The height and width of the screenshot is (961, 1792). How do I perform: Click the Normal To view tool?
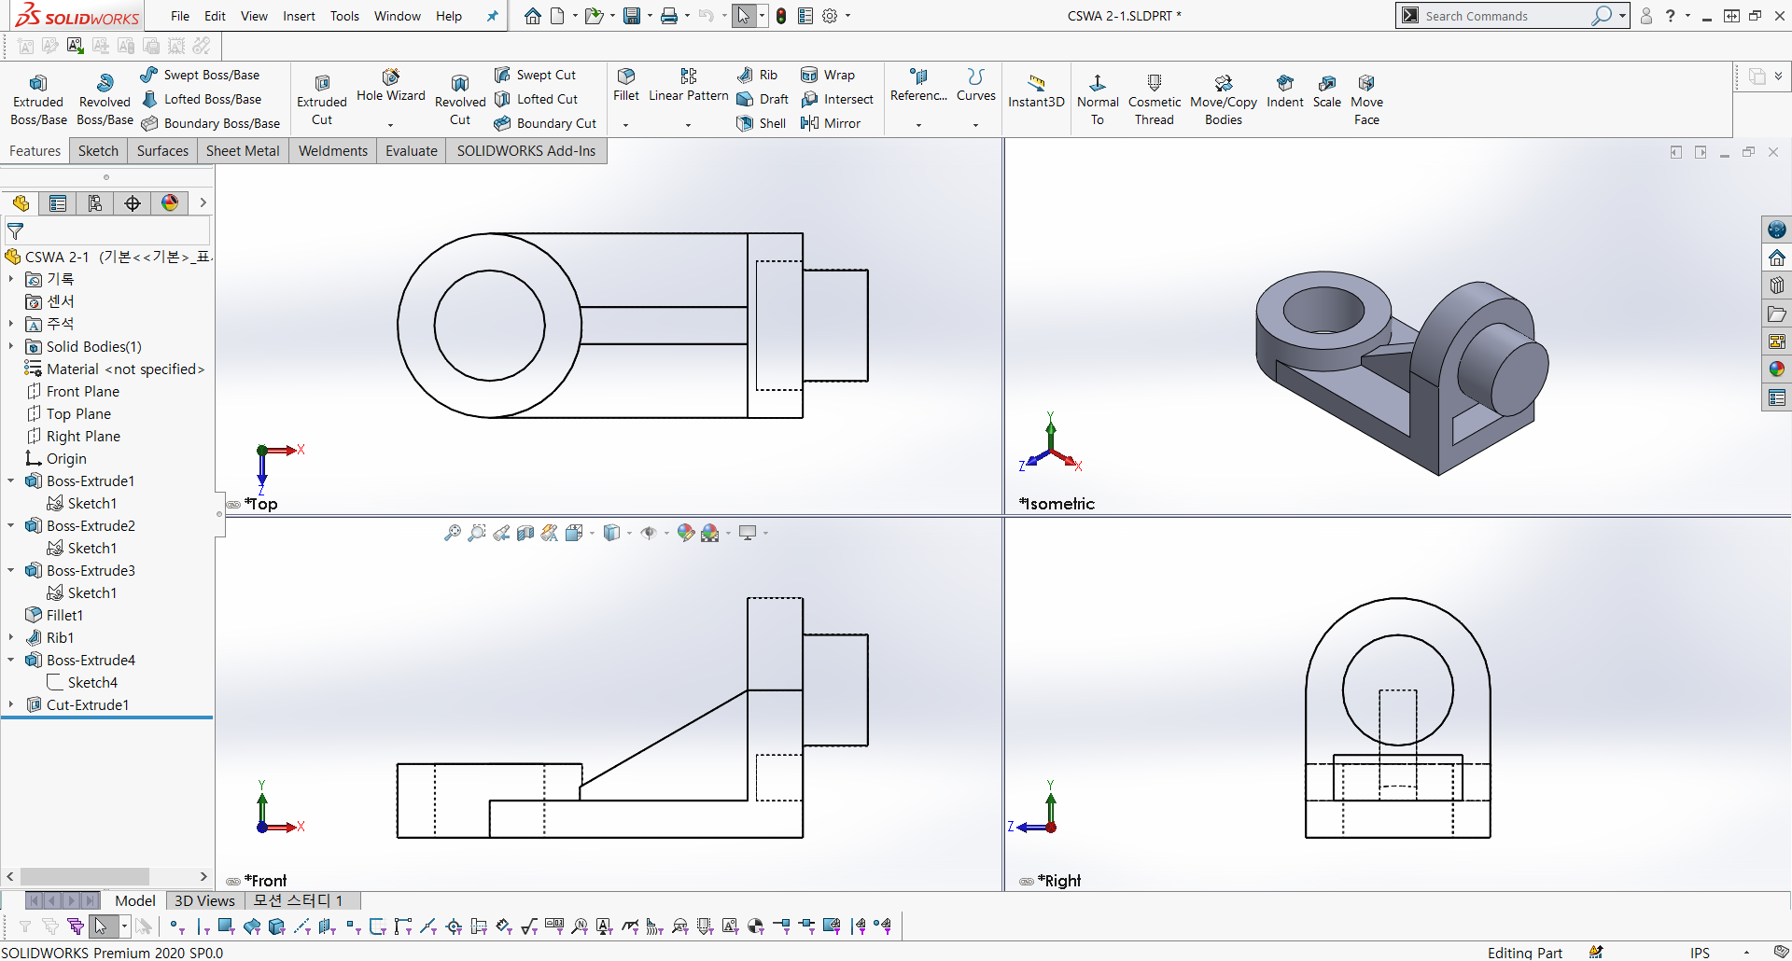click(1098, 99)
